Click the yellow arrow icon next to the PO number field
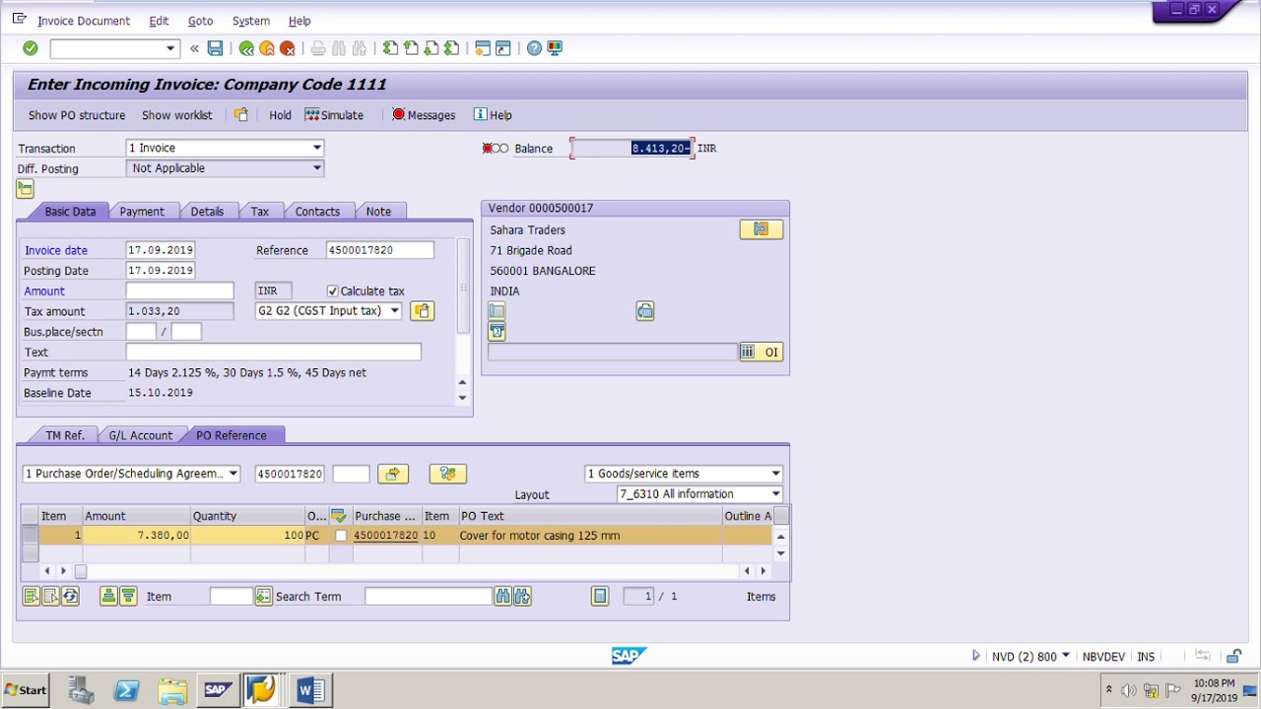Screen dimensions: 1261x709 [x=392, y=474]
